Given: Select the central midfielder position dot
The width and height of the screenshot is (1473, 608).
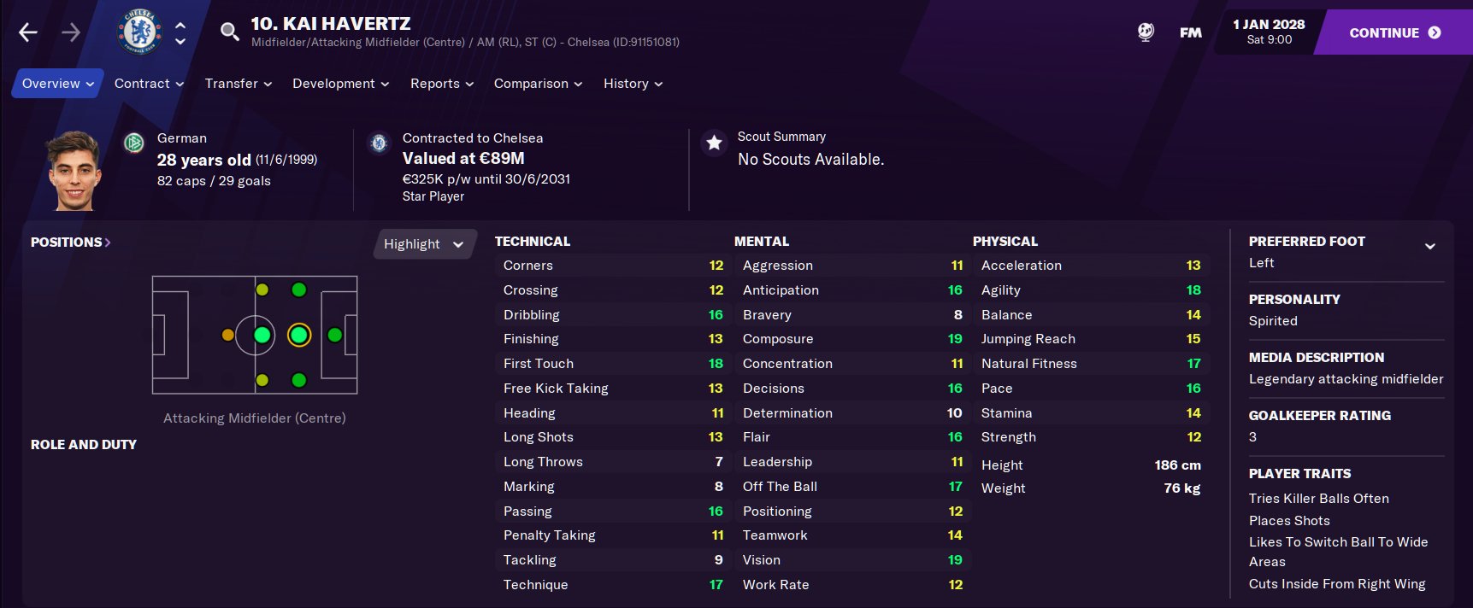Looking at the screenshot, I should (x=262, y=335).
